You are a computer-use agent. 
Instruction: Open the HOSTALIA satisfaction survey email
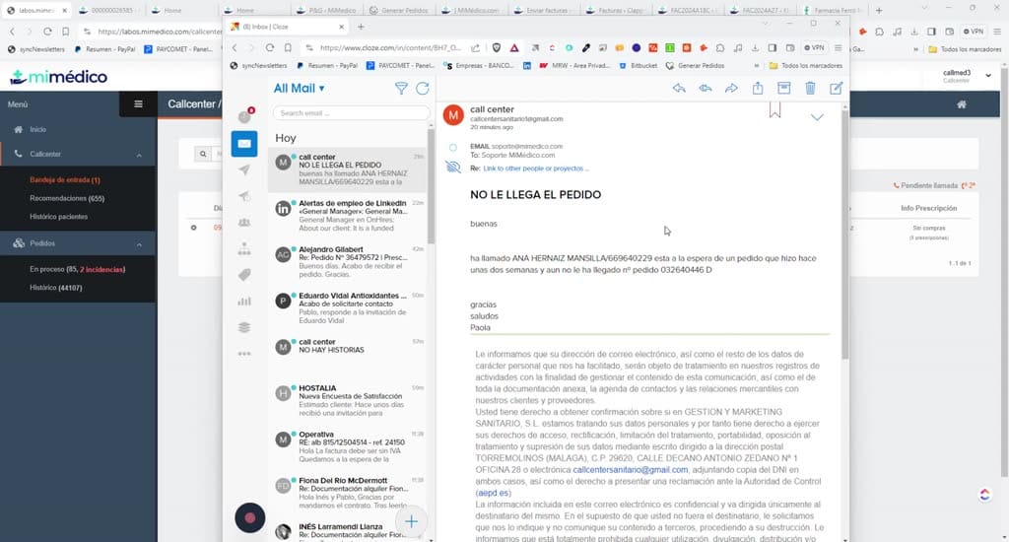point(348,401)
